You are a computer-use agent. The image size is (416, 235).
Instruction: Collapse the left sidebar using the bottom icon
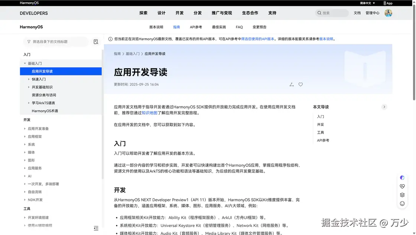[95, 229]
